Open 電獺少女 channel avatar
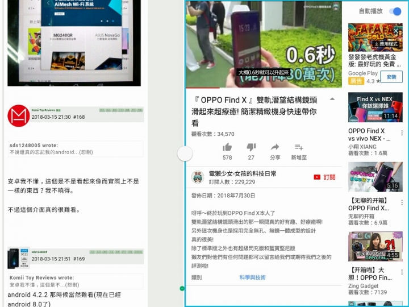This screenshot has width=409, height=307. (198, 177)
